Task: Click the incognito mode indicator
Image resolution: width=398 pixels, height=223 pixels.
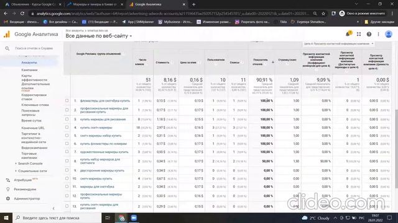Action: (x=363, y=14)
